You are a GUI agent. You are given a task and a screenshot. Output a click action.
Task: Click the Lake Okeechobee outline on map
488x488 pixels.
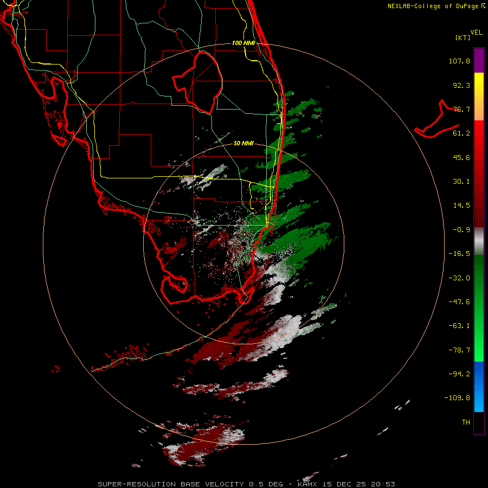(197, 82)
